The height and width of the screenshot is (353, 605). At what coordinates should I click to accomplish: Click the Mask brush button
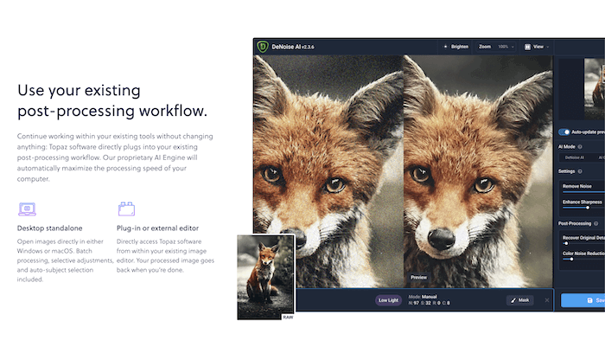tap(519, 300)
